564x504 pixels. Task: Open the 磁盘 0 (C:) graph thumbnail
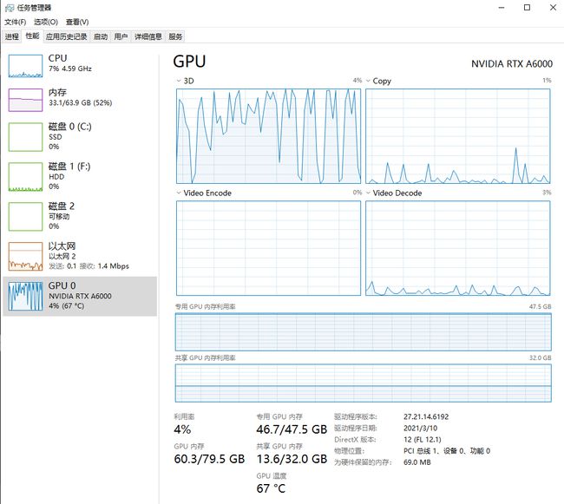click(x=25, y=136)
